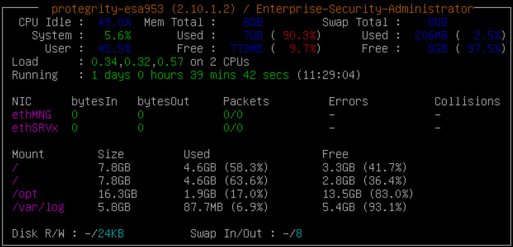
Task: Click the bytesOut column header
Action: 164,102
